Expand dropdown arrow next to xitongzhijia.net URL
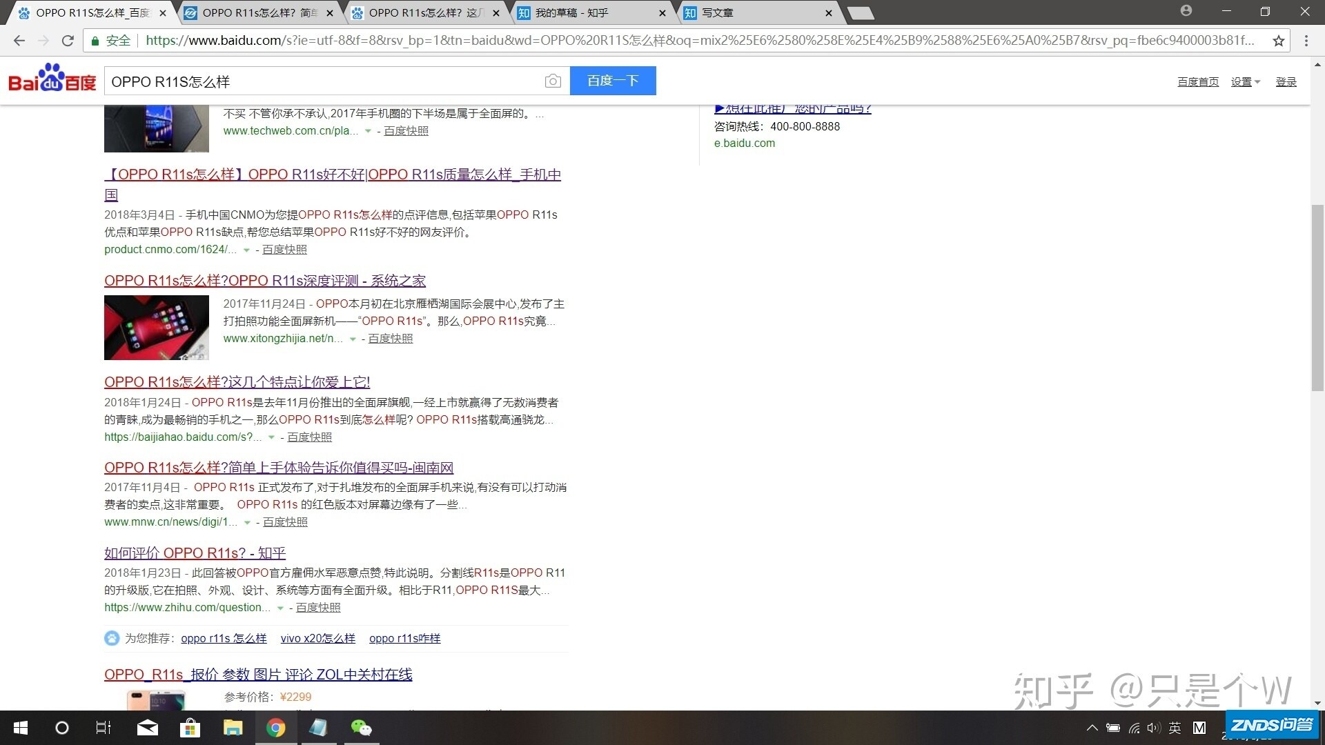Image resolution: width=1325 pixels, height=745 pixels. [x=353, y=339]
